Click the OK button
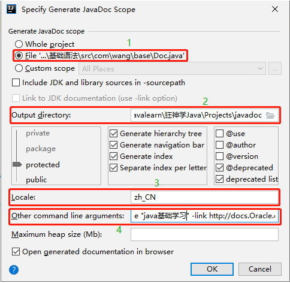290x283 pixels. pos(212,269)
